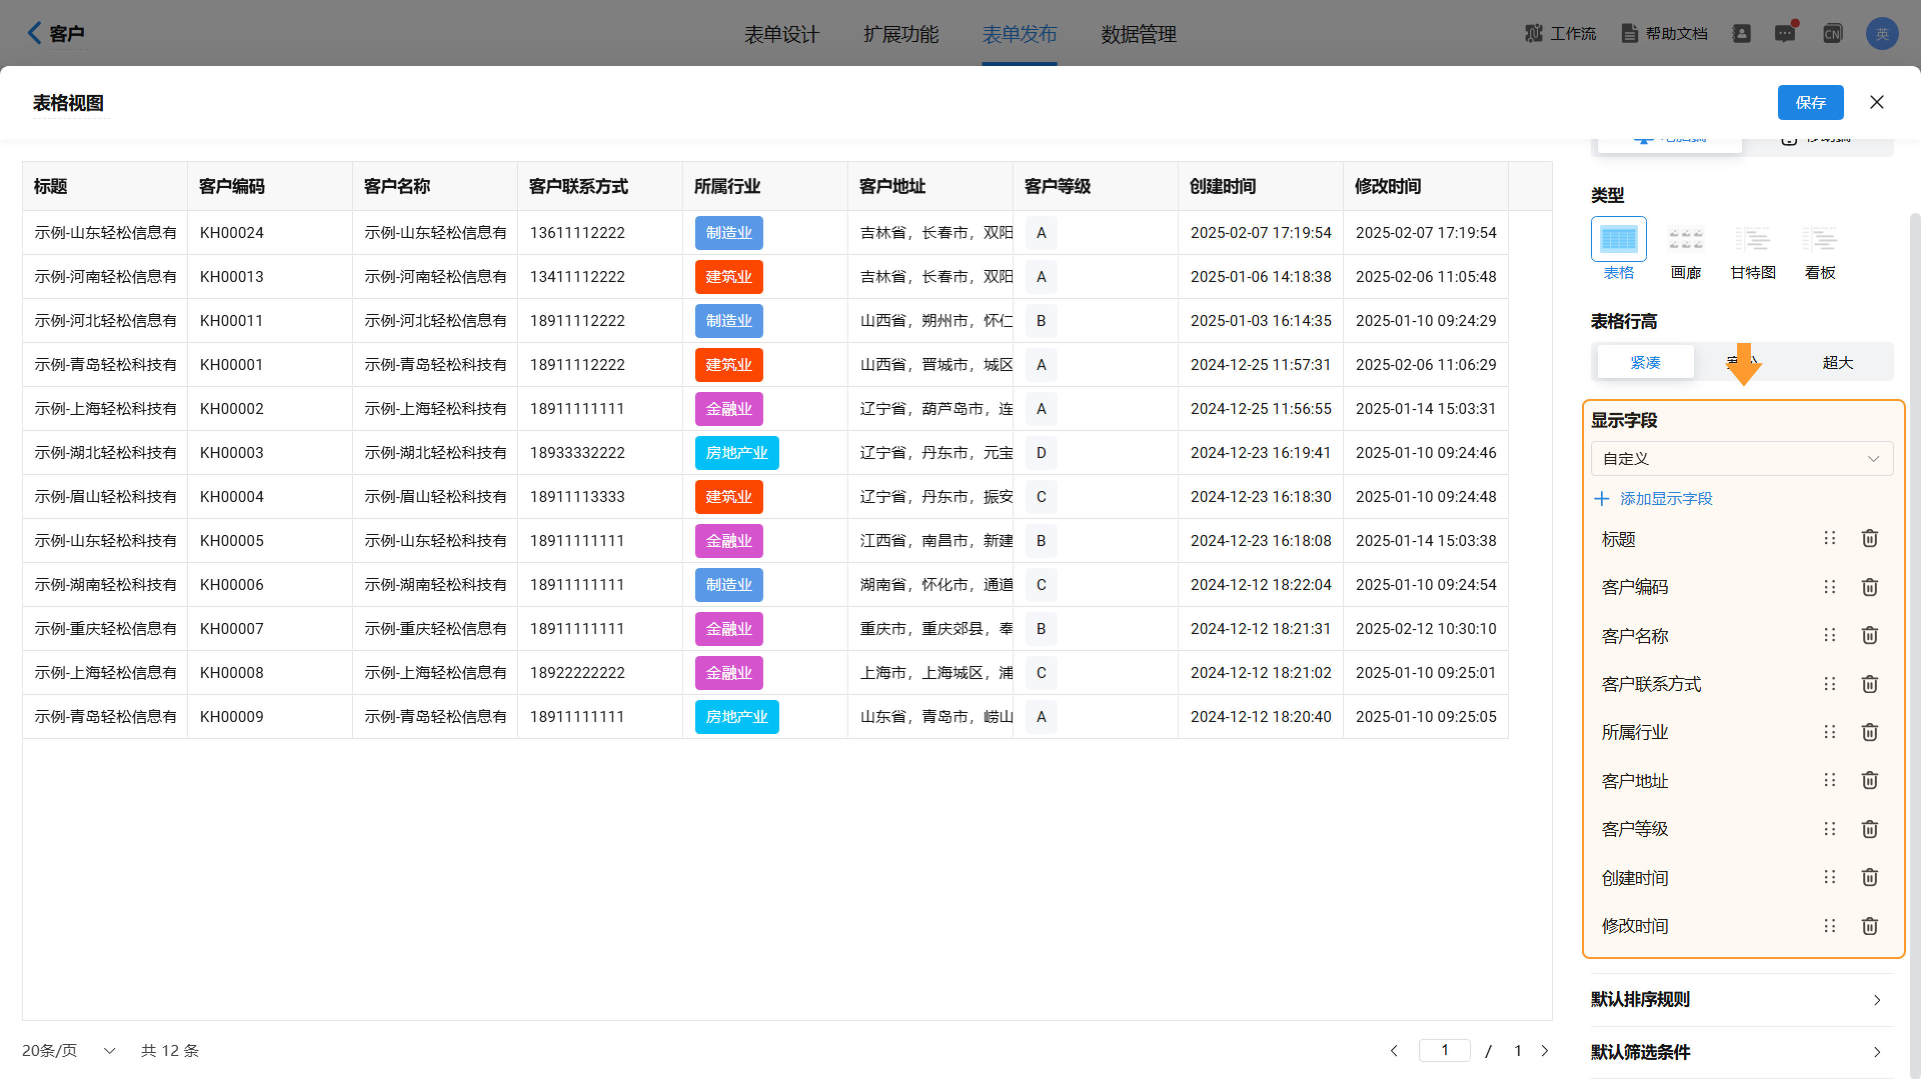Click the 制造业 tag in KH00024 row

pyautogui.click(x=728, y=232)
